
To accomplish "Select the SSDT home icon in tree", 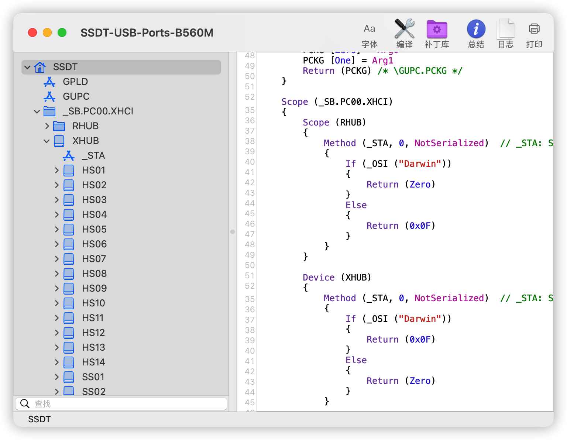I will point(40,67).
